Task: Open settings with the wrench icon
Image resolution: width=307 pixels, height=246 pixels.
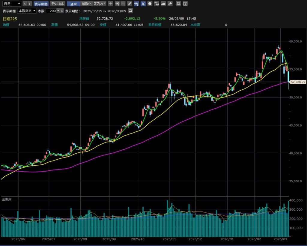Action: [170, 4]
